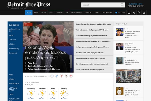The width and height of the screenshot is (151, 101).
Task: Follow Detroit Free Press on Pinterest
Action: (71, 76)
